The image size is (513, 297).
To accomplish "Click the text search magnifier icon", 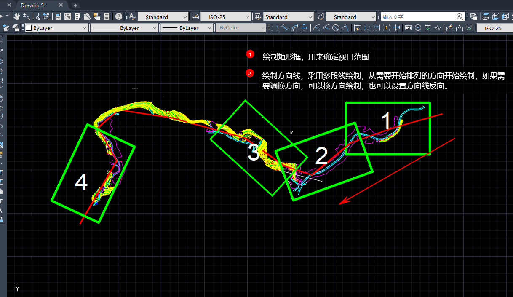I will (460, 17).
